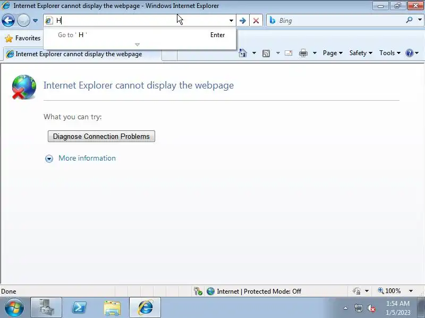Click 'Internet | Protected Mode: Off' status text

pos(259,291)
